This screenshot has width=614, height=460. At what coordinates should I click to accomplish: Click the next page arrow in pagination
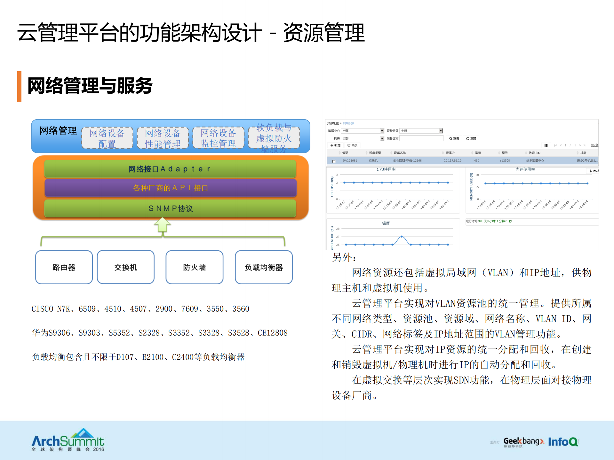click(580, 145)
